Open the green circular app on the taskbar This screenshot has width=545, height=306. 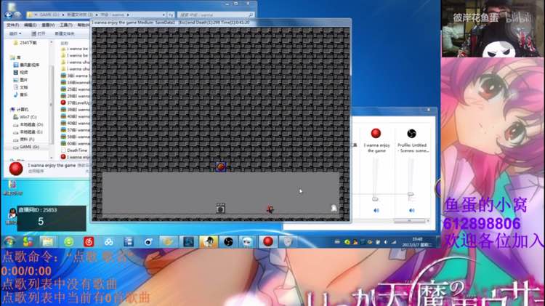pos(69,241)
